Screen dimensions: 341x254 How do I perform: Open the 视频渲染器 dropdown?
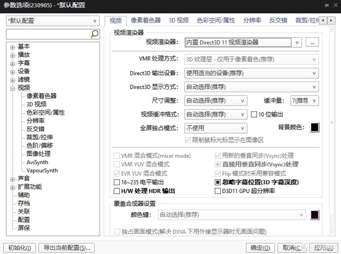point(243,42)
